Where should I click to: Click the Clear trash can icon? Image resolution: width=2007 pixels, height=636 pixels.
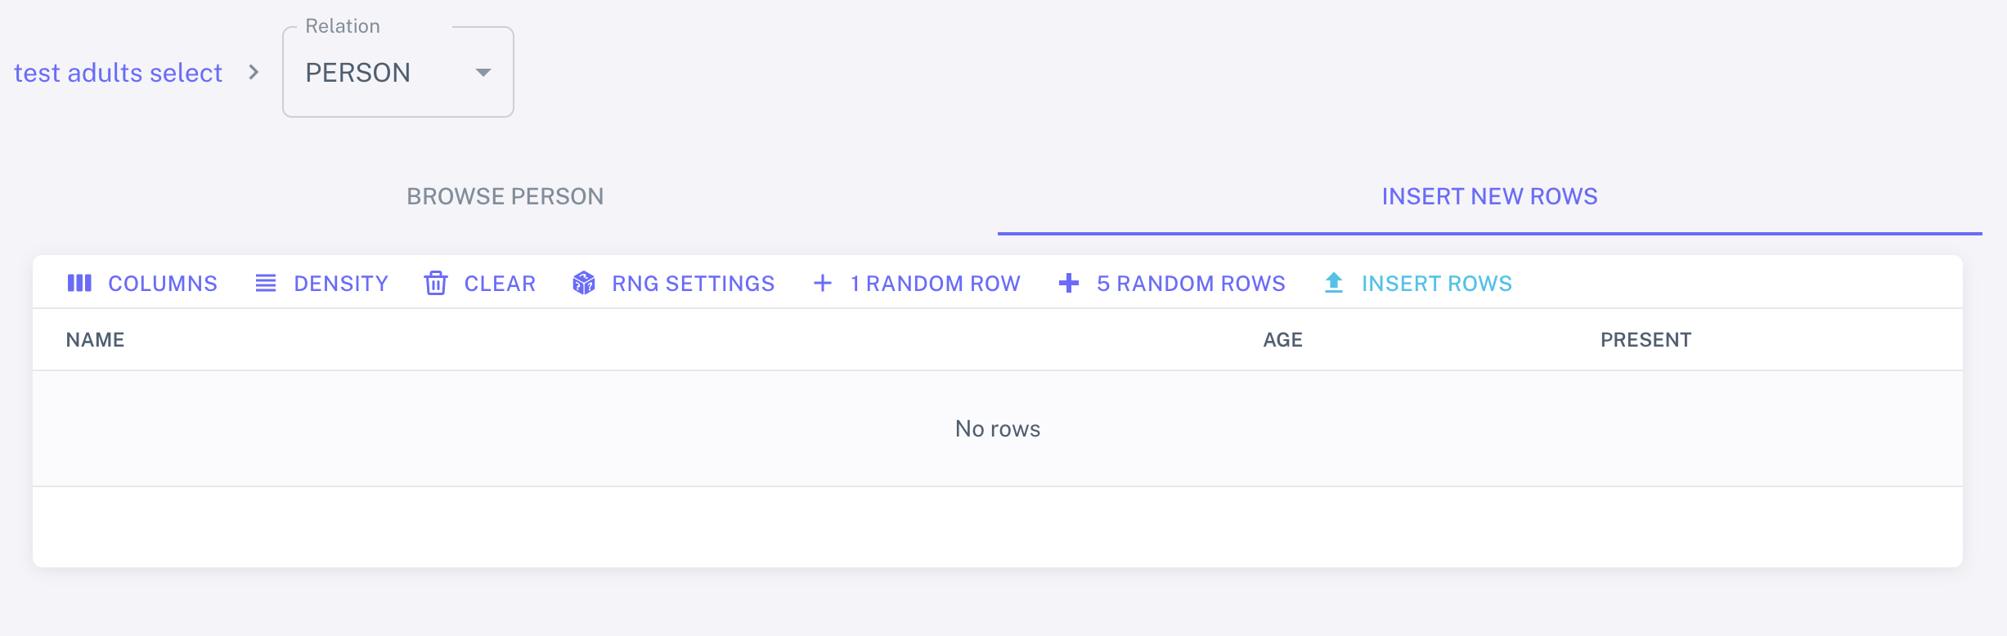436,283
